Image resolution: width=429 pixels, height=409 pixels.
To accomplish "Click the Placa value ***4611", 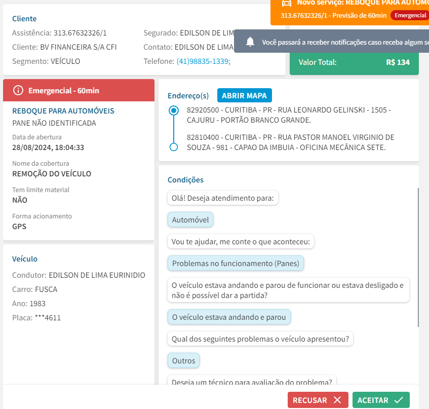I will 48,318.
